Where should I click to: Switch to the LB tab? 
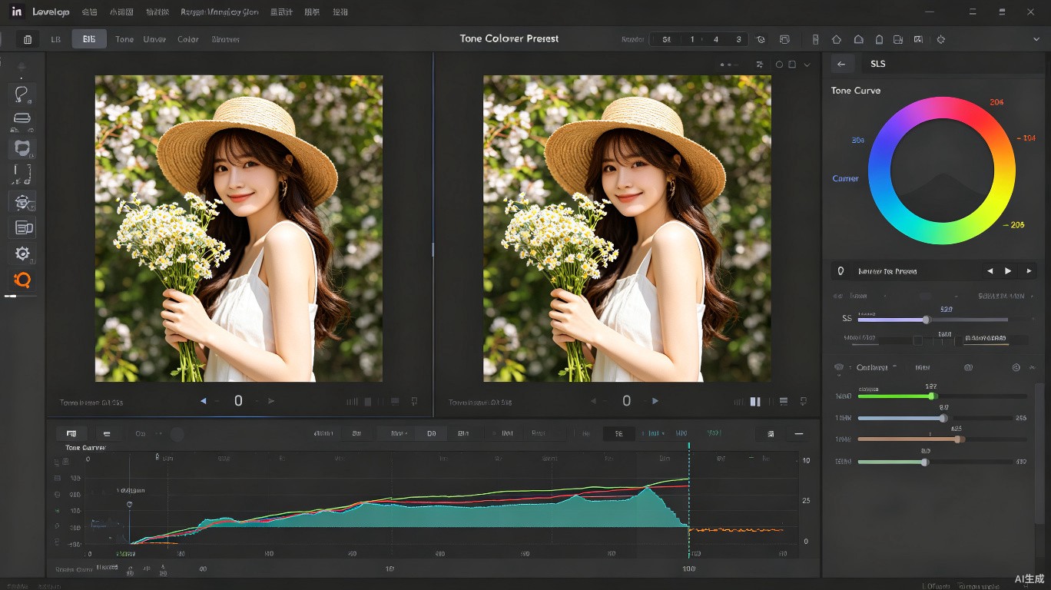55,39
